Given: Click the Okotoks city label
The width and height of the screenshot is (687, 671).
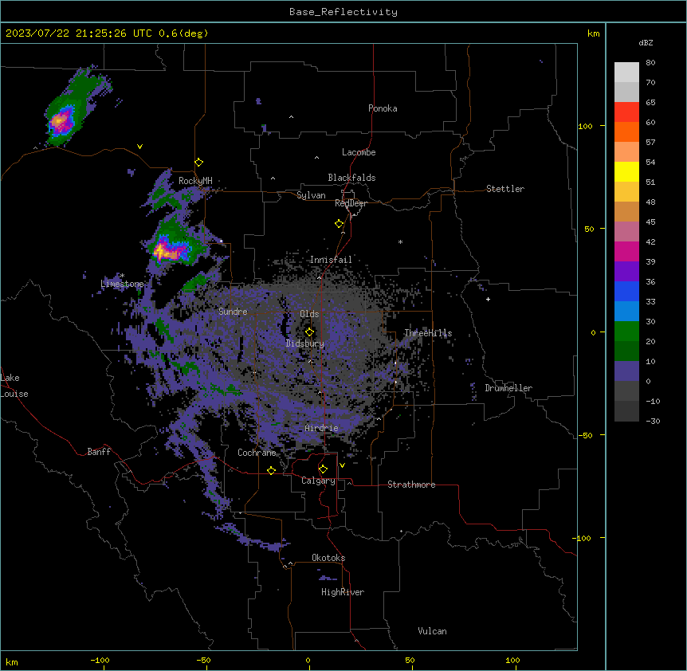Looking at the screenshot, I should [x=328, y=558].
